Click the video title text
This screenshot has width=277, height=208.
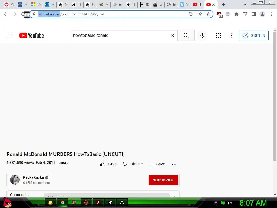66,154
